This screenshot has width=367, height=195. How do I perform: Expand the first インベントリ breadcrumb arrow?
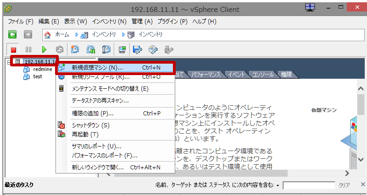77,35
